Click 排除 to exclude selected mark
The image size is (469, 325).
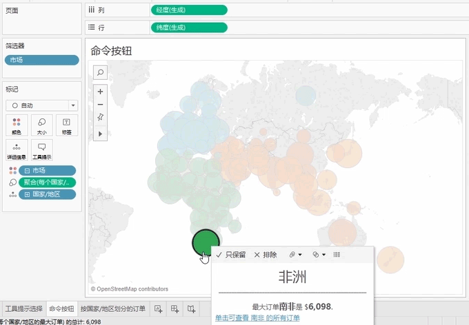pyautogui.click(x=266, y=255)
